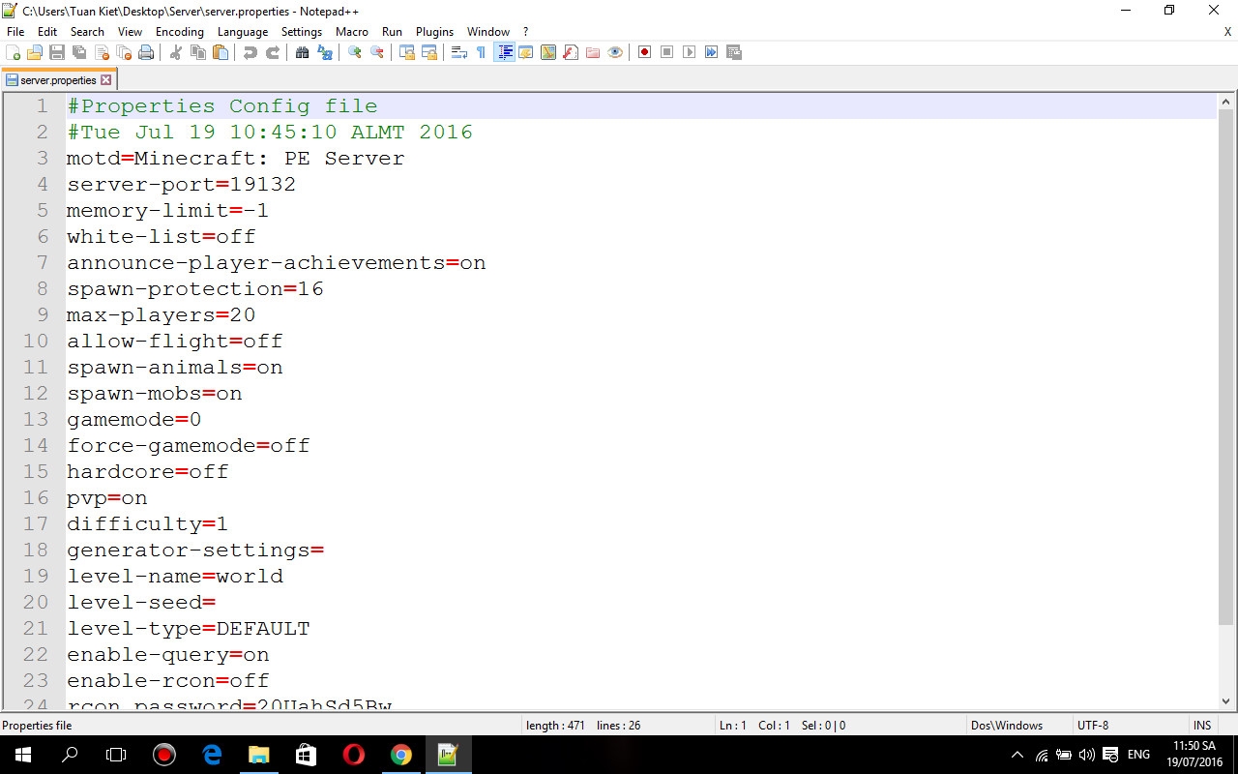
Task: Start macro recording with the red record icon
Action: click(644, 52)
